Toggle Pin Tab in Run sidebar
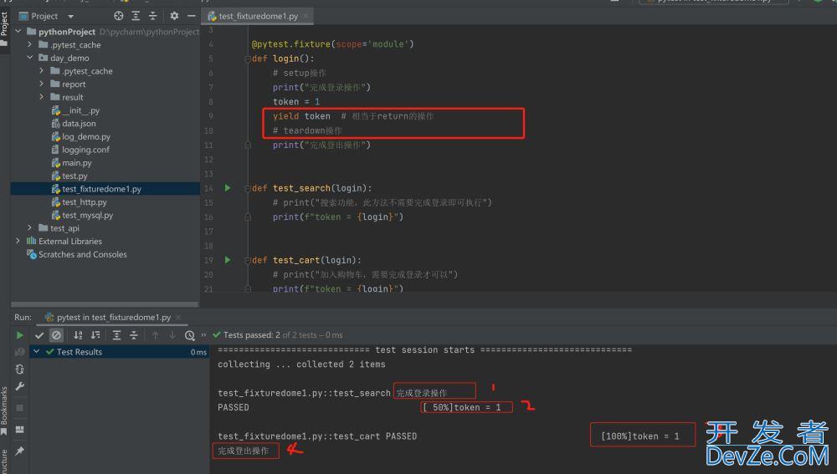837x474 pixels. click(20, 451)
